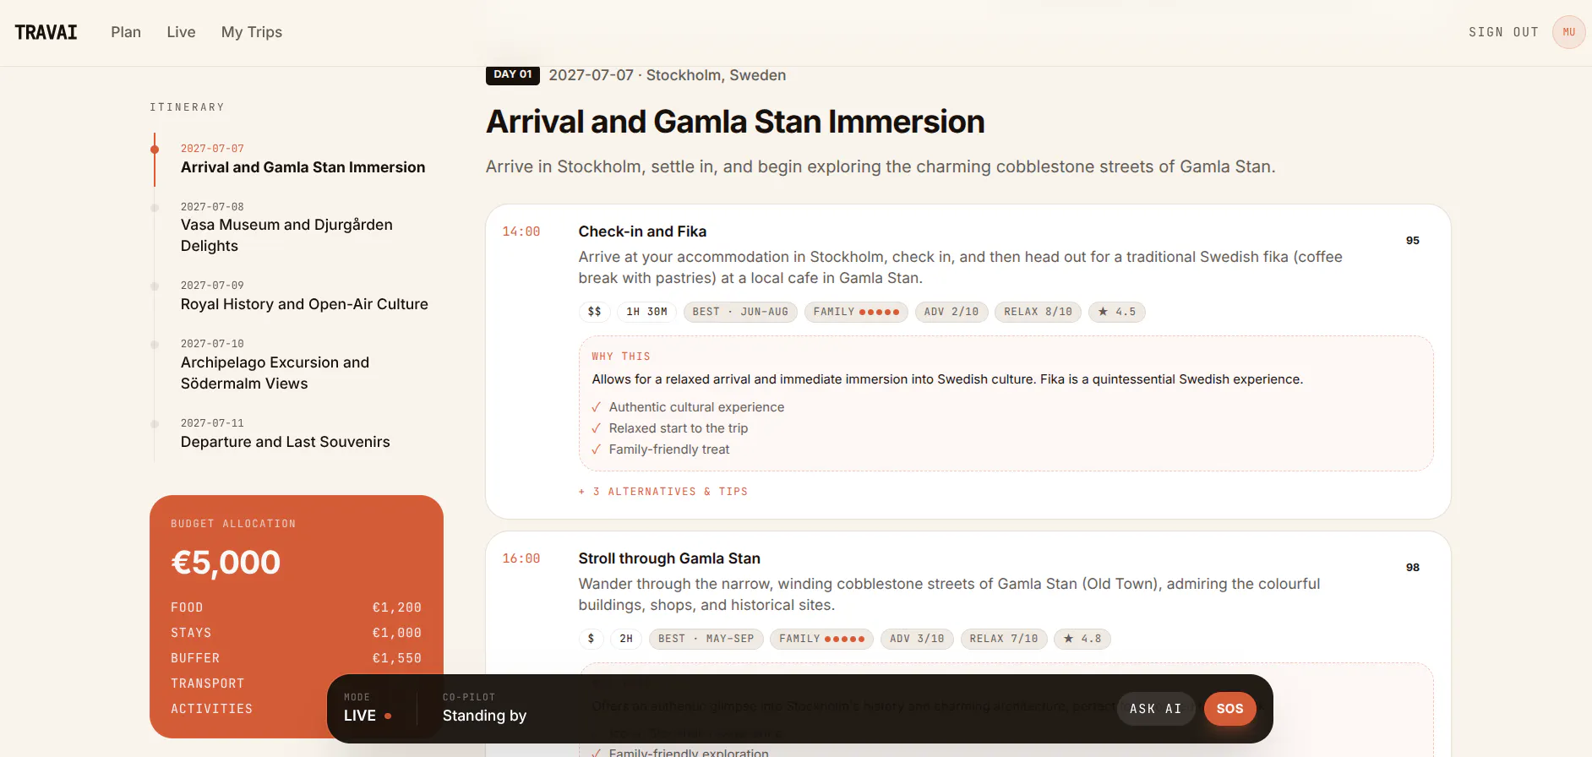Click the BUFFER budget row
The image size is (1592, 757).
tap(296, 658)
